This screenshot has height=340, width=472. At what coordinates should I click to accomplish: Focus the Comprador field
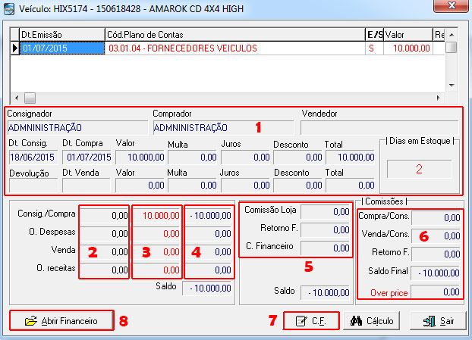pos(223,128)
